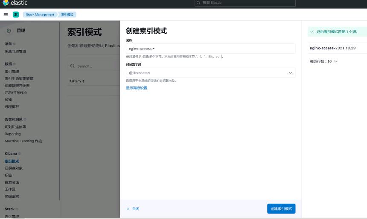Click the management gear icon in the sidebar
367x219 pixels.
tap(9, 31)
